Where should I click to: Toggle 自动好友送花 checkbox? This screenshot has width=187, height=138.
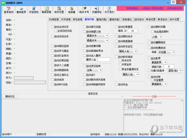(x=117, y=46)
